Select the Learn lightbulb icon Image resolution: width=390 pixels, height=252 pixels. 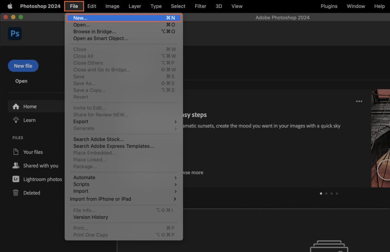coord(16,120)
